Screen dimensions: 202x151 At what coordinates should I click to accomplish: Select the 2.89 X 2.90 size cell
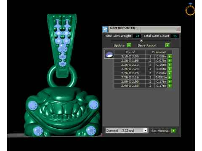click(x=130, y=81)
